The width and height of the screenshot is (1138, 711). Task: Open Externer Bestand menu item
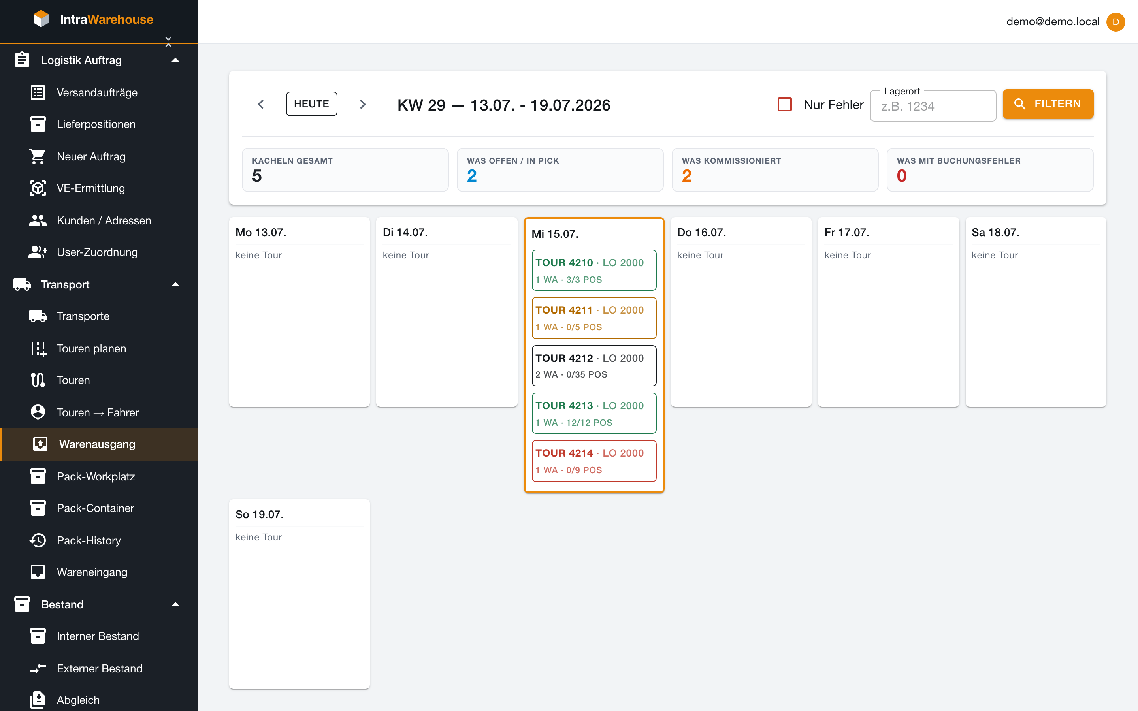point(99,668)
